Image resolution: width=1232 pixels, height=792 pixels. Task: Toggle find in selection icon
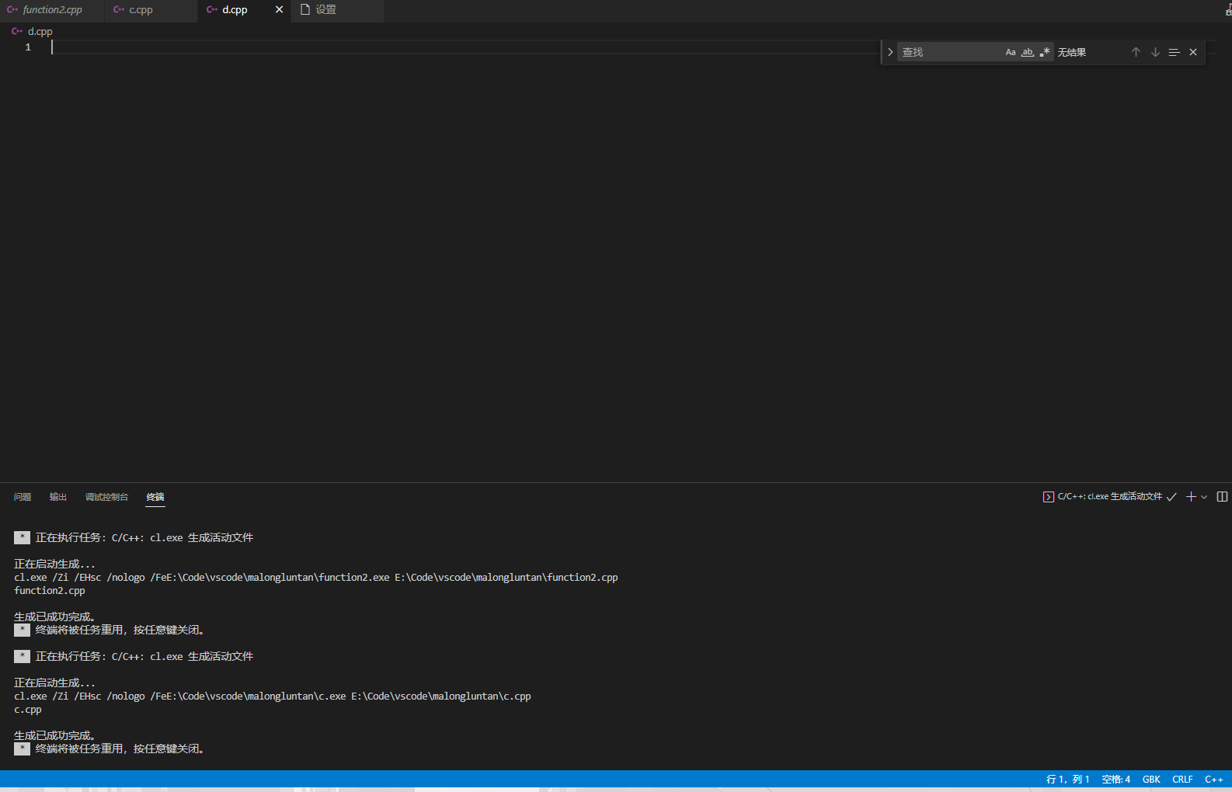1174,52
